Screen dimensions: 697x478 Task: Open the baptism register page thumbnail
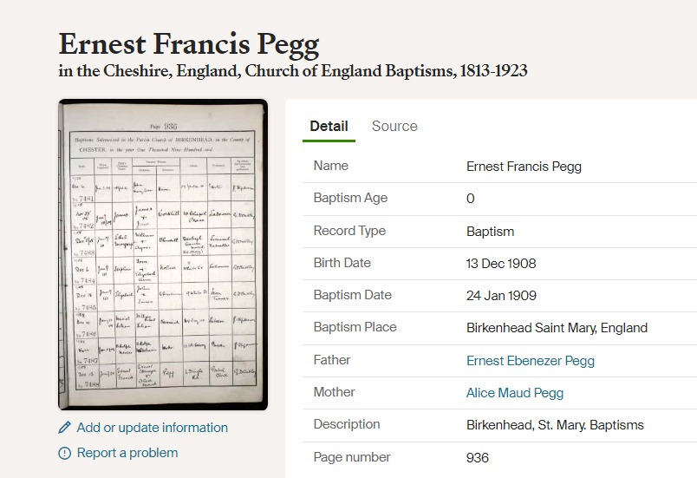[162, 254]
